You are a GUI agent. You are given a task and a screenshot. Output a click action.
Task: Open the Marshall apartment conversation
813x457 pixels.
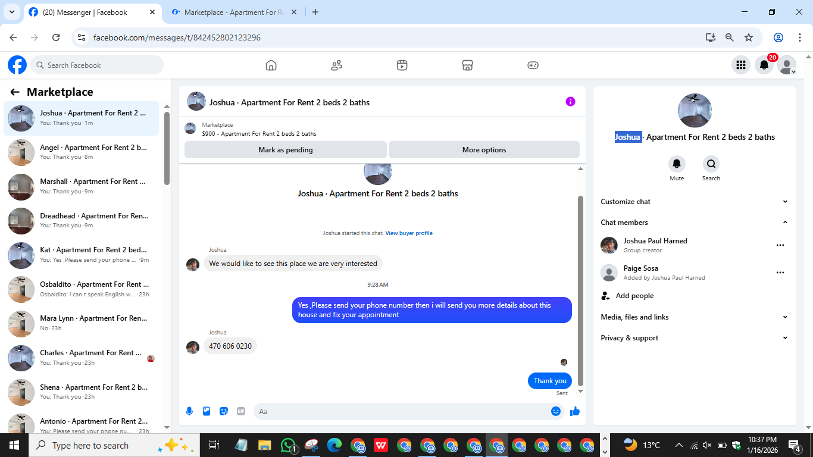82,187
